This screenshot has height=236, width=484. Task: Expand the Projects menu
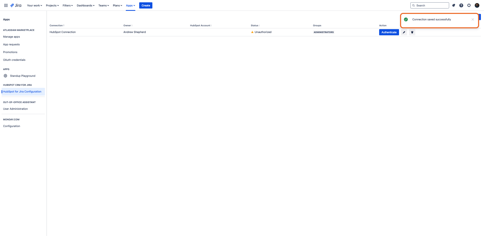(52, 5)
